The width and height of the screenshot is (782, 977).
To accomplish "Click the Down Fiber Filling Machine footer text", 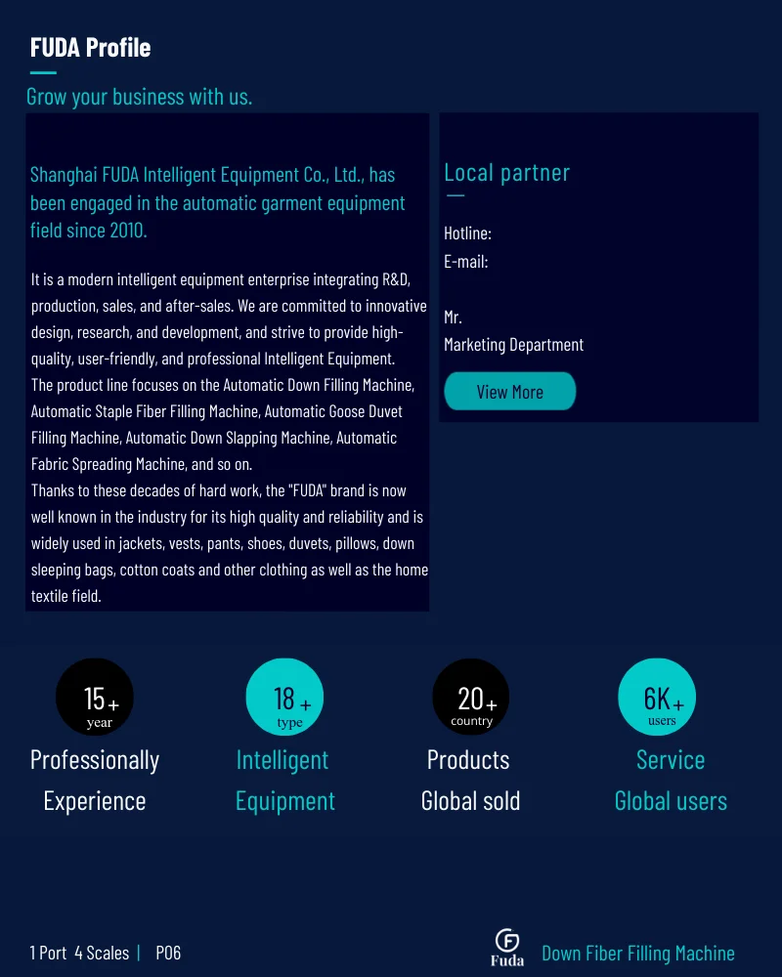I will tap(638, 954).
